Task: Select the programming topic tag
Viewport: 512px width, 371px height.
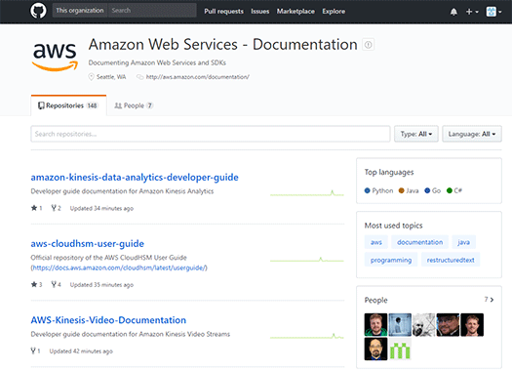Action: point(391,260)
